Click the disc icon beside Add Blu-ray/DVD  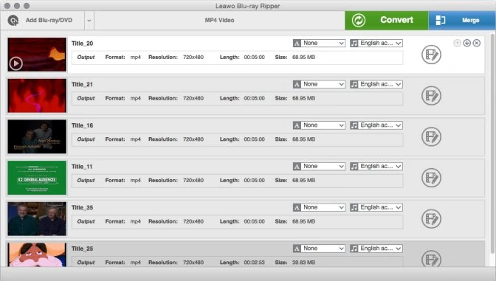point(13,20)
